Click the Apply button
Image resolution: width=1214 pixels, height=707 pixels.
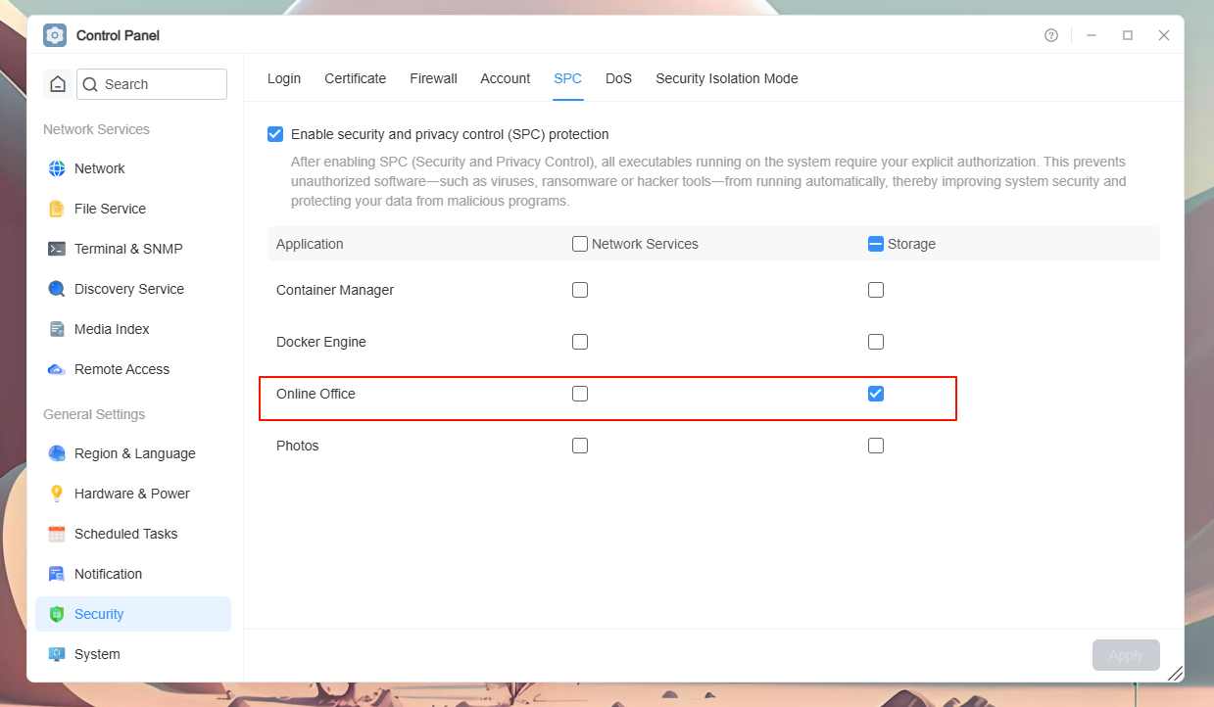(1126, 655)
